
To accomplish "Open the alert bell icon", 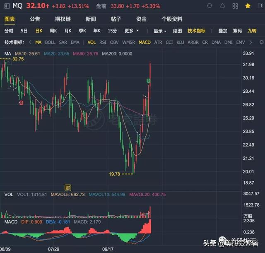I will tap(222, 6).
